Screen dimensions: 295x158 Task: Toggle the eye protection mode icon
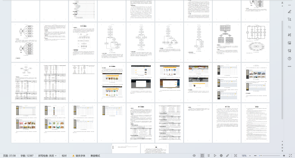pos(194,156)
